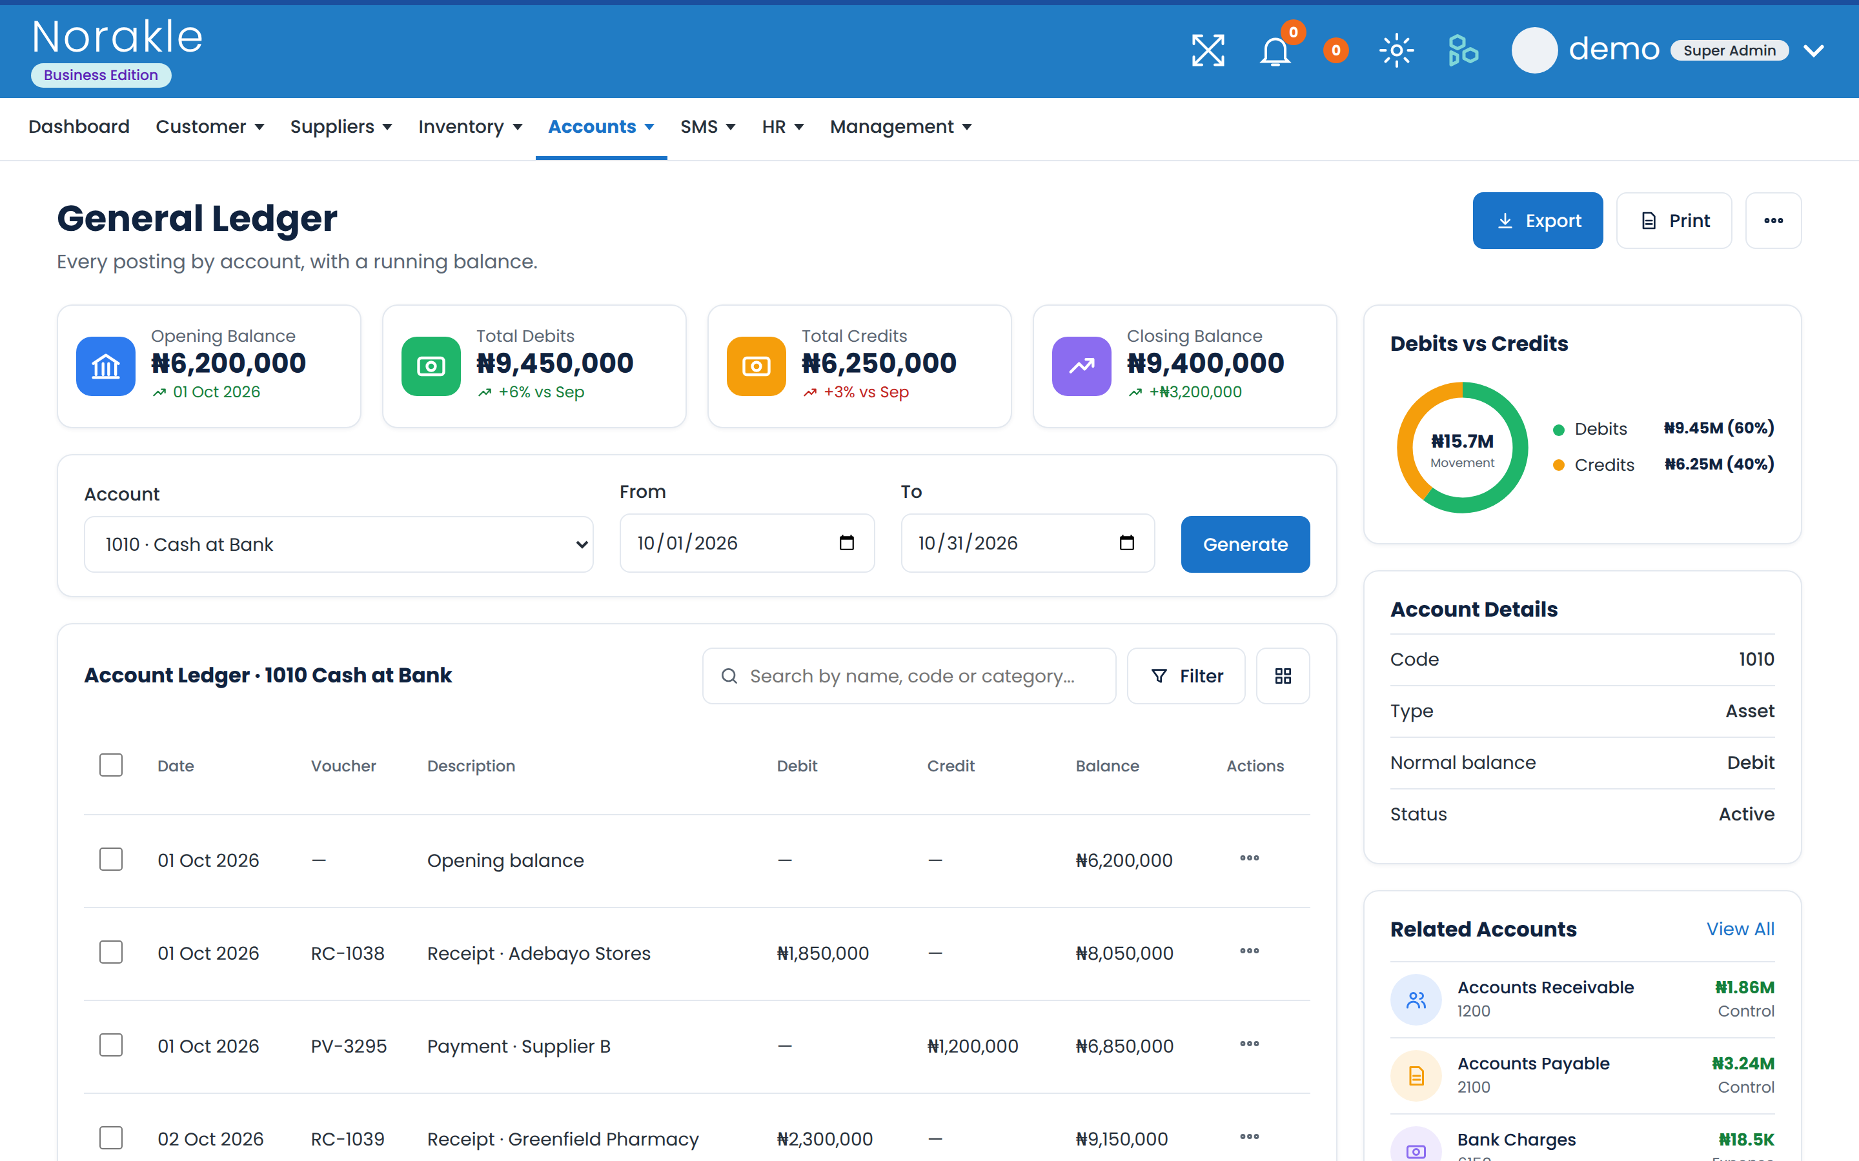The image size is (1859, 1161).
Task: Select the Payment Supplier B row checkbox
Action: point(110,1045)
